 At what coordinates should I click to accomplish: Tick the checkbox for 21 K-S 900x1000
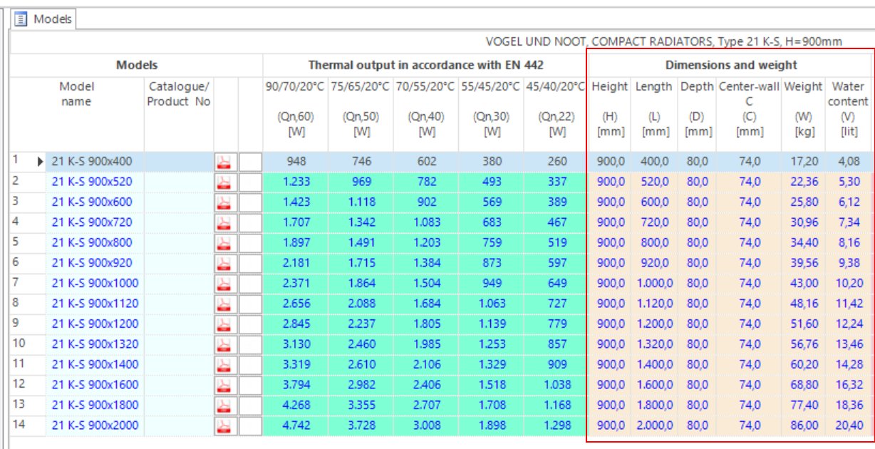coord(250,284)
